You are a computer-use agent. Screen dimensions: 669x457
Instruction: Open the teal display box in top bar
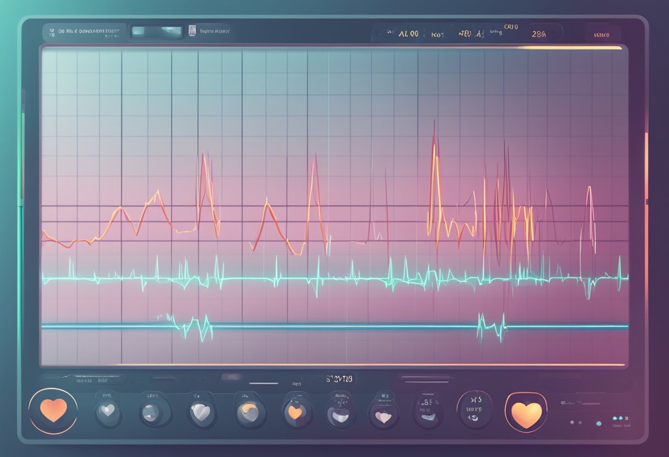tap(156, 32)
